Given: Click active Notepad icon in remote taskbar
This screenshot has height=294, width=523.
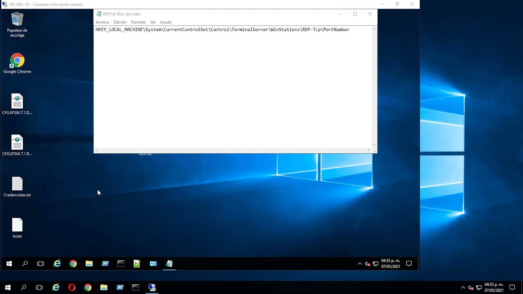Looking at the screenshot, I should 169,264.
